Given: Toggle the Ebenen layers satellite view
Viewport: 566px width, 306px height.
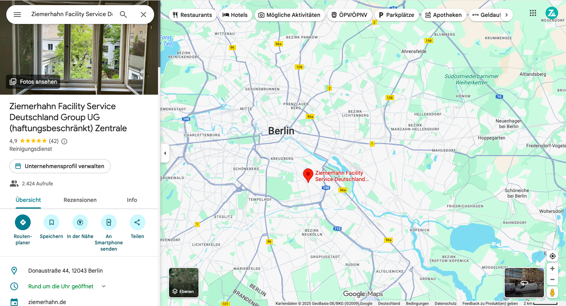Looking at the screenshot, I should pos(184,282).
